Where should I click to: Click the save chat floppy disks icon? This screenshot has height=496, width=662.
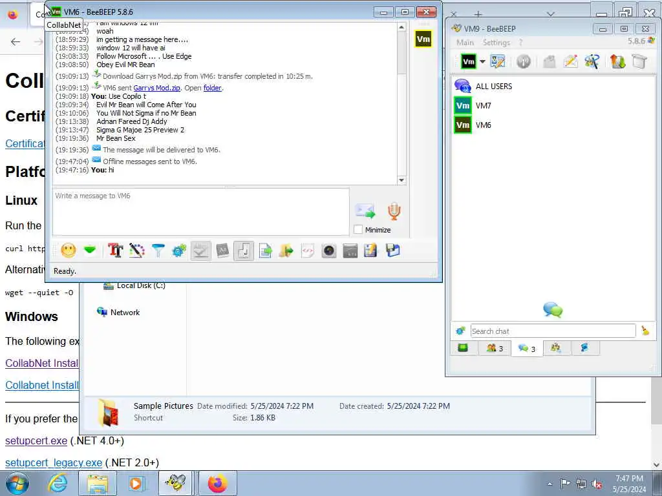[x=392, y=251]
